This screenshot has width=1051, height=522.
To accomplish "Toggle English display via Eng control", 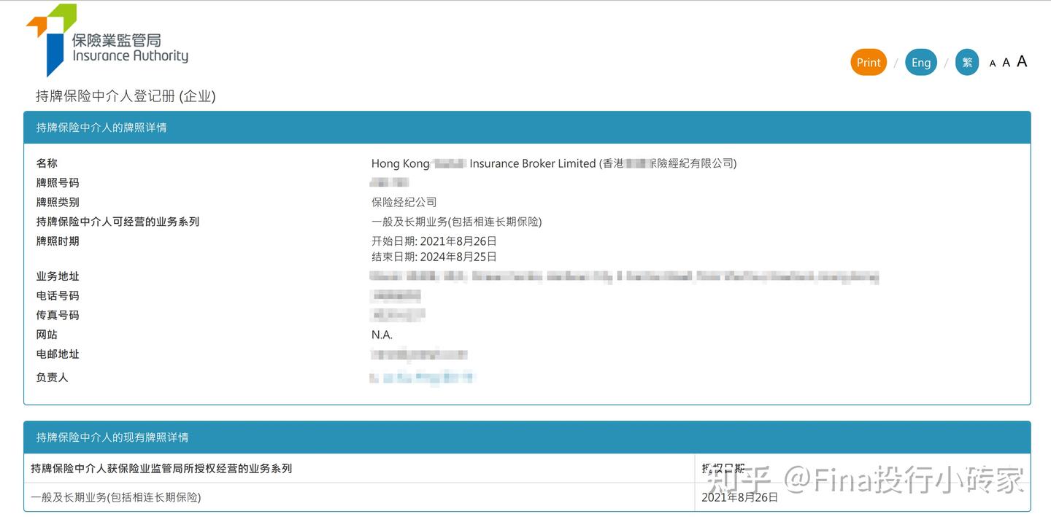I will pos(920,62).
